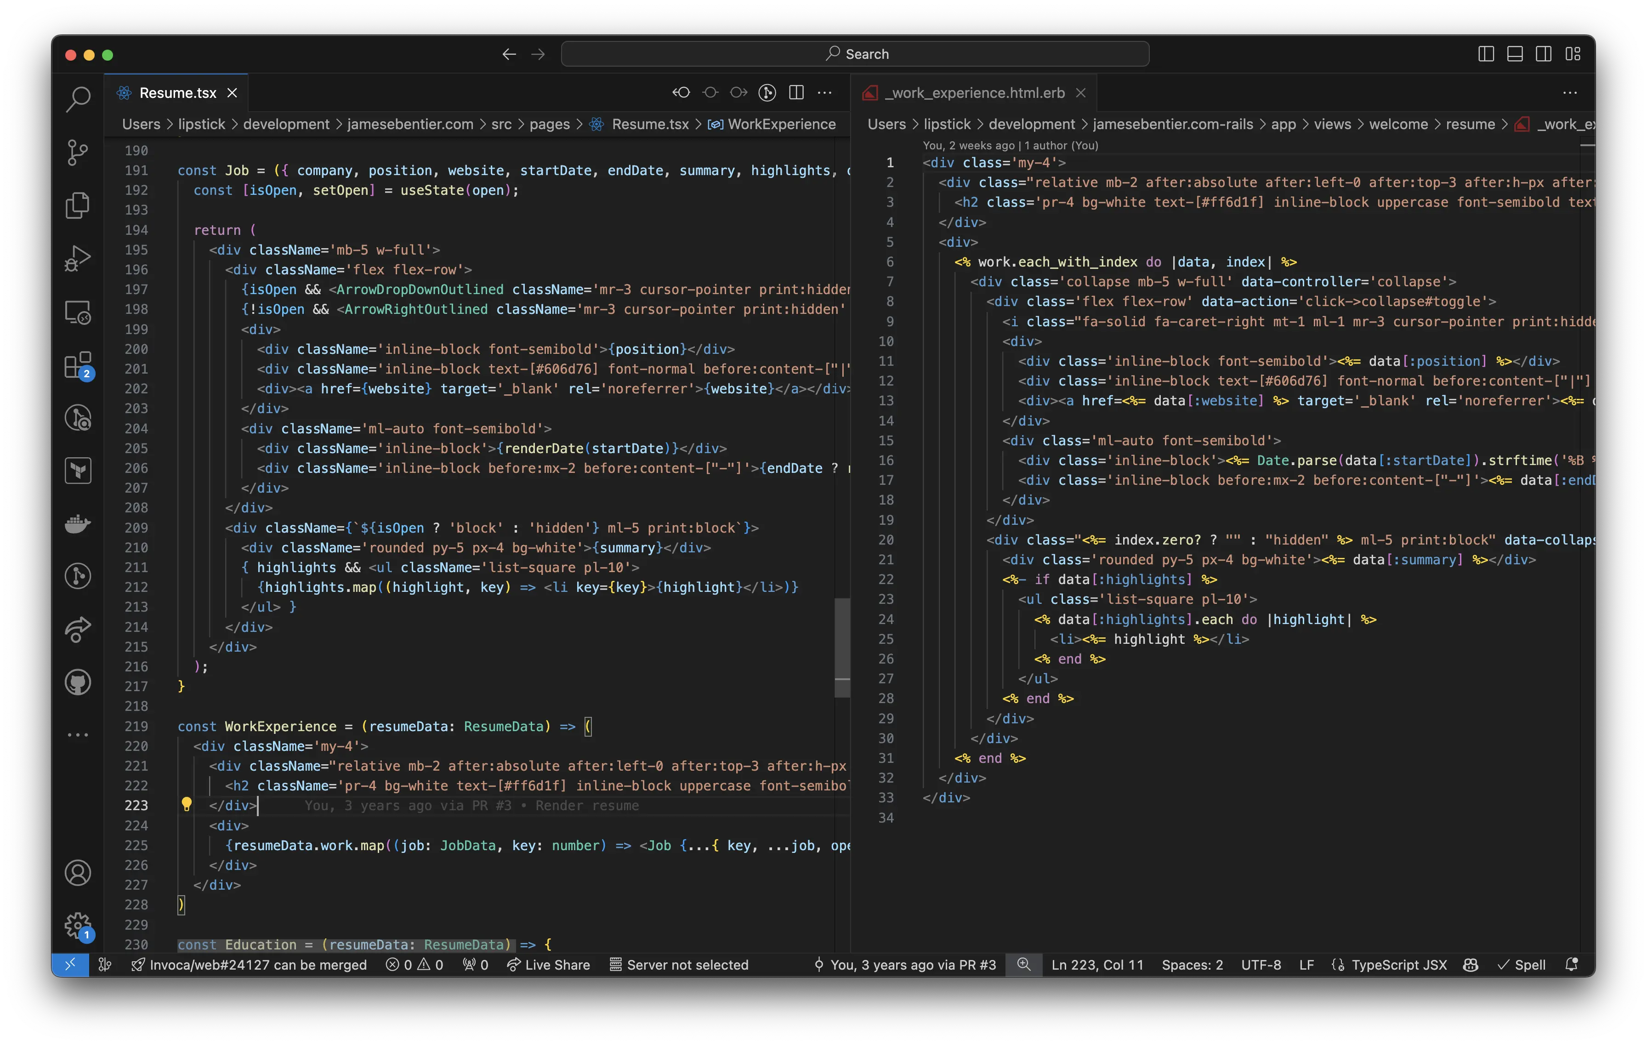This screenshot has height=1045, width=1647.
Task: Select 'pages' in the Resume.tsx breadcrumb
Action: (x=549, y=124)
